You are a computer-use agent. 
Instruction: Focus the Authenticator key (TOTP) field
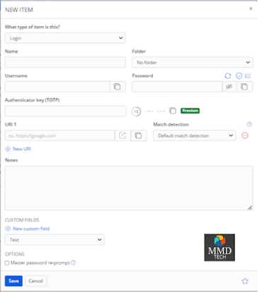pyautogui.click(x=66, y=111)
